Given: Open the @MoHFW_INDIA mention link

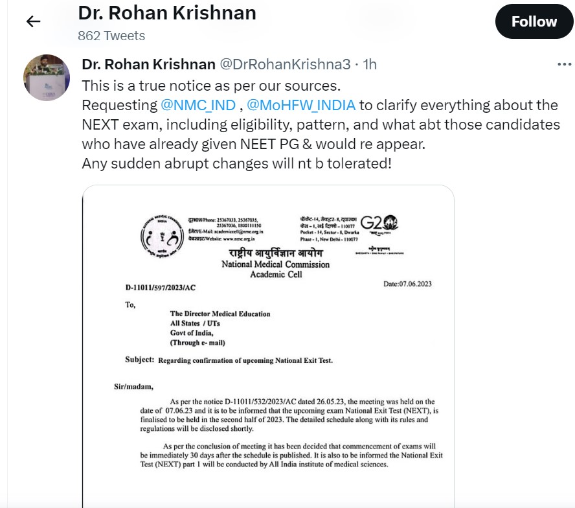Looking at the screenshot, I should tap(301, 105).
